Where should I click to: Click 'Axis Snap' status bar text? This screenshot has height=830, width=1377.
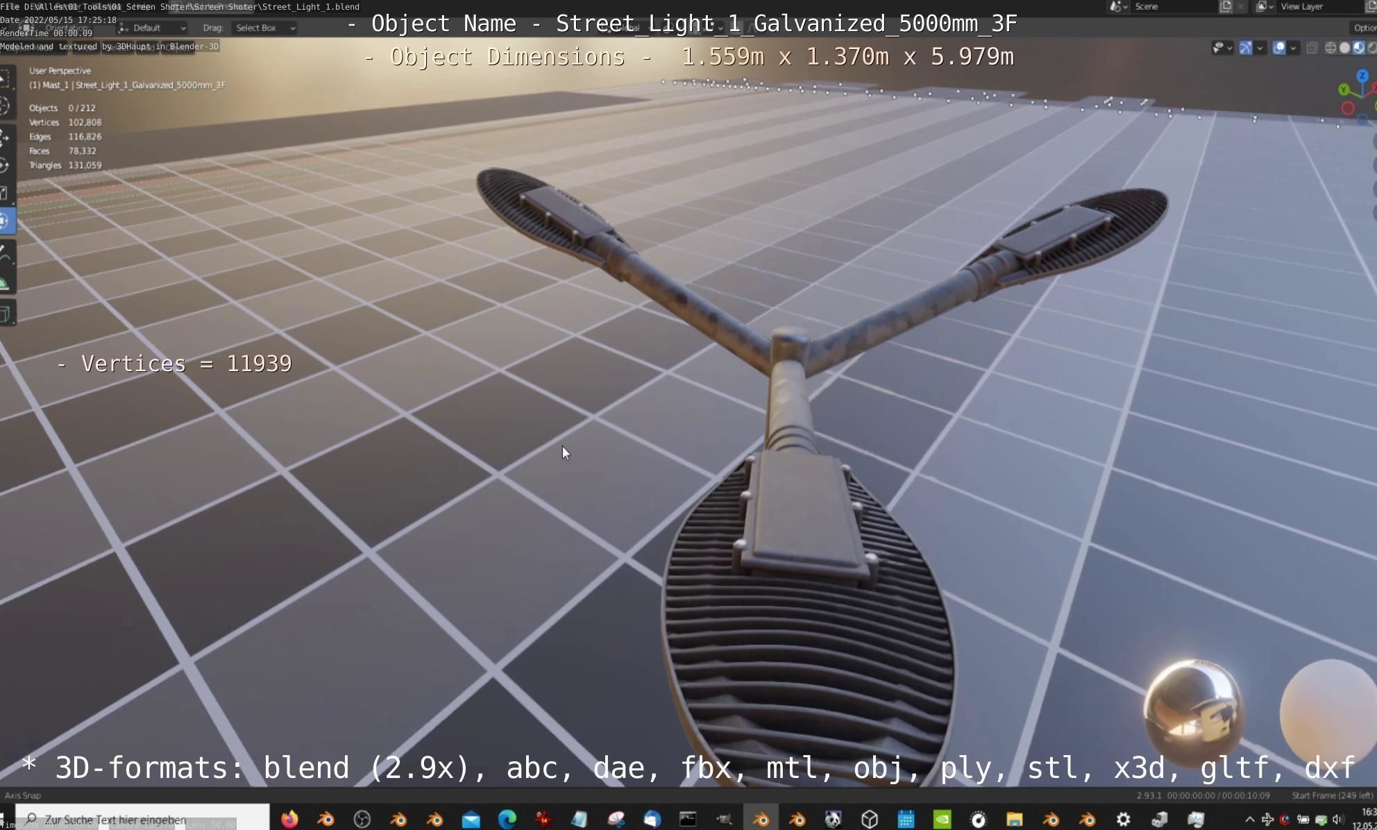(x=23, y=795)
